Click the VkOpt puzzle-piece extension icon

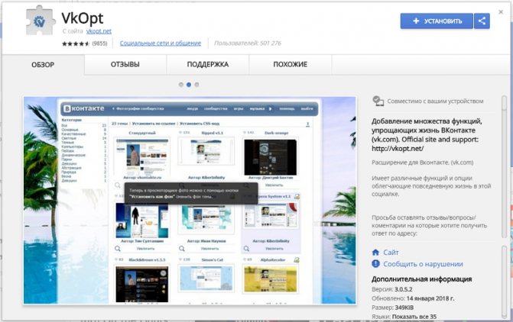coord(41,21)
